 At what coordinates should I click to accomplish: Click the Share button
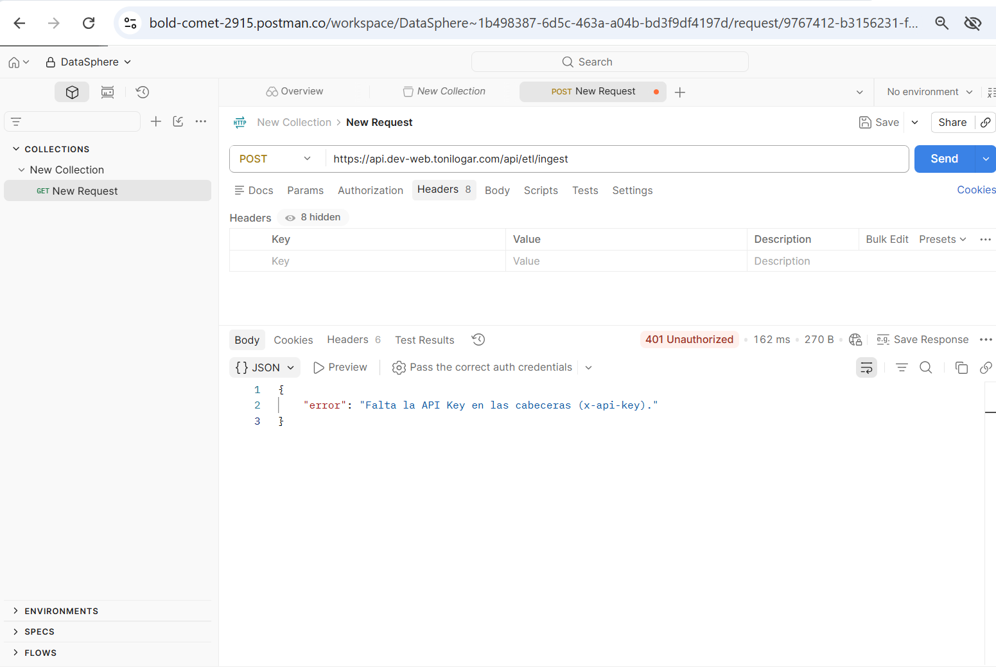[x=952, y=122]
